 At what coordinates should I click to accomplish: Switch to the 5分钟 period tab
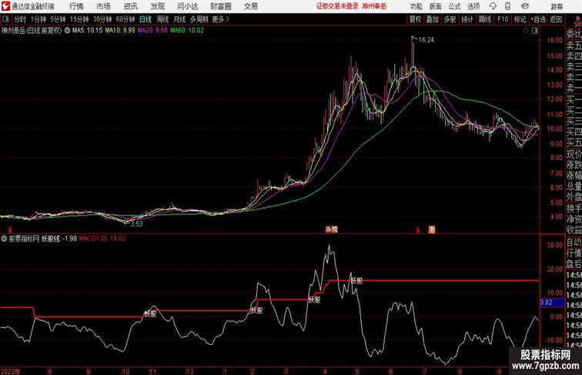point(58,19)
